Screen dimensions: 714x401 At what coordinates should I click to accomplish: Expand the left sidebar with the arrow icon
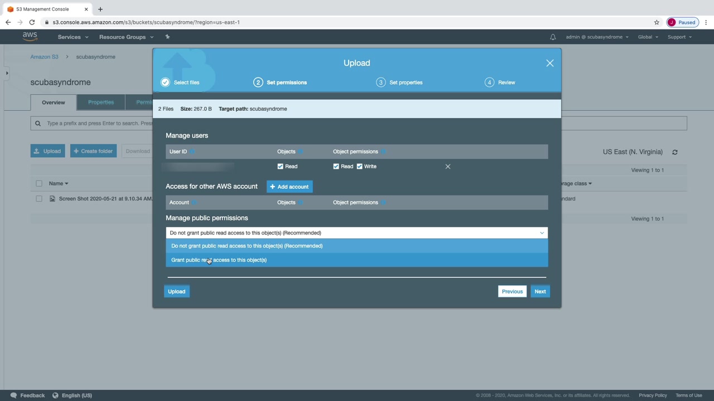(7, 73)
